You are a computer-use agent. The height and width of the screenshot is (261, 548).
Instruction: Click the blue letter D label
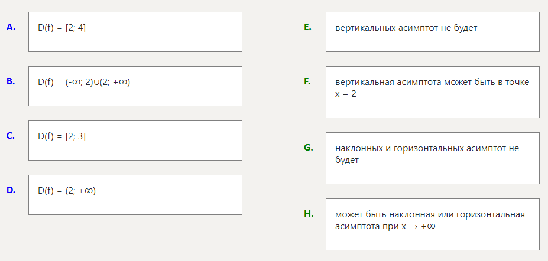coord(11,190)
